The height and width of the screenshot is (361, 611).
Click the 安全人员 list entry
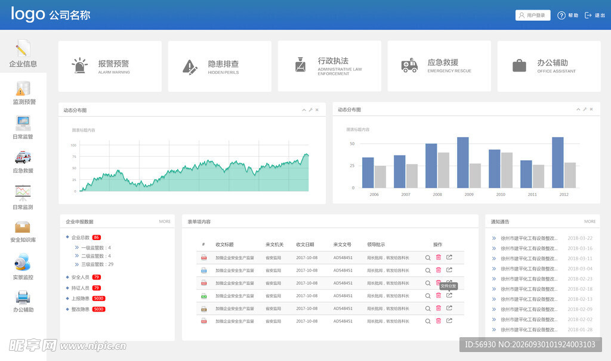point(84,277)
